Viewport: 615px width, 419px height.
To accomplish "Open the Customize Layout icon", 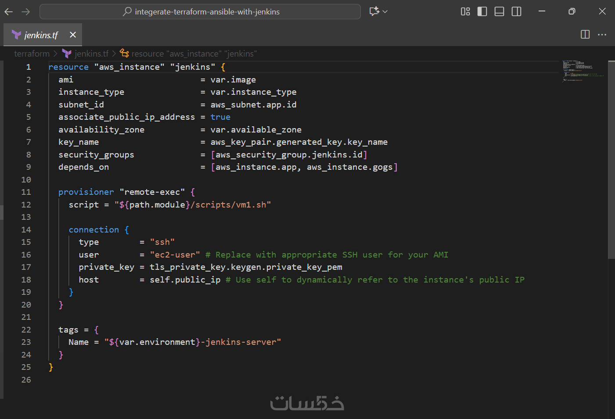I will [x=465, y=11].
